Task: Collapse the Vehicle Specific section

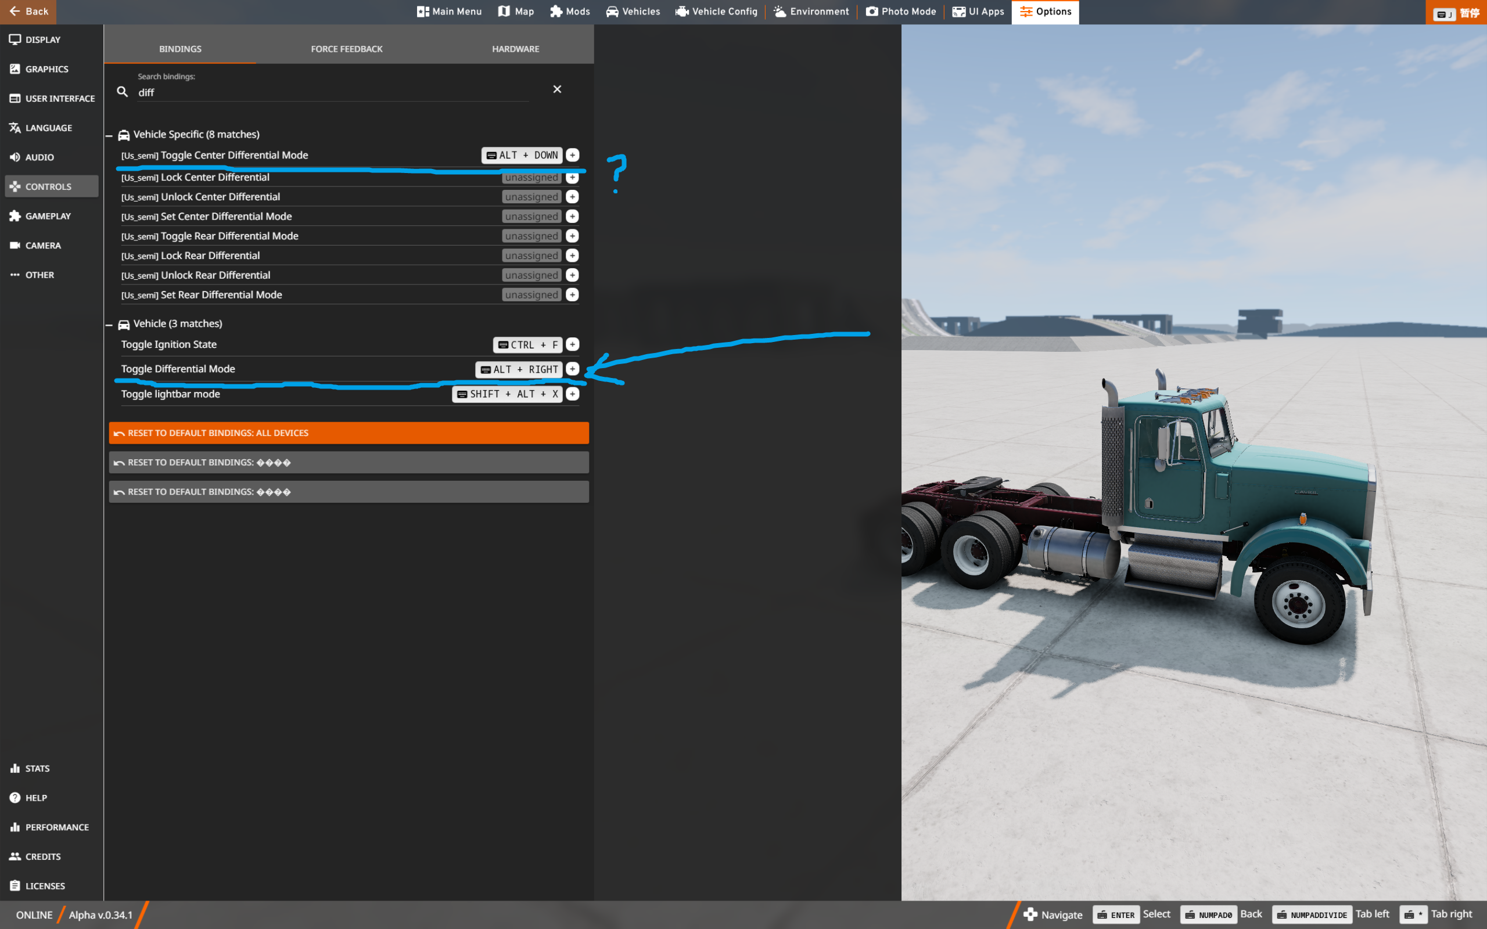Action: (109, 135)
